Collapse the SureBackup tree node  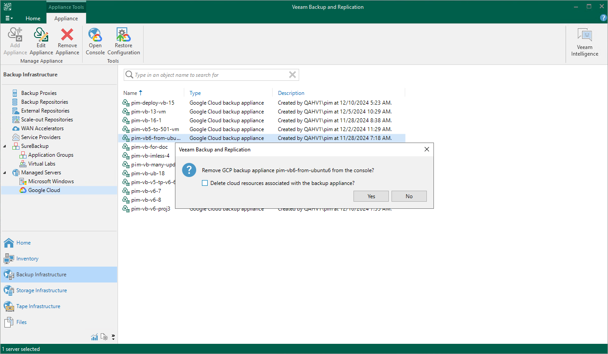point(5,146)
